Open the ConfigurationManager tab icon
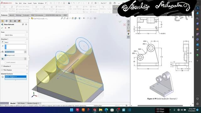 [11, 21]
